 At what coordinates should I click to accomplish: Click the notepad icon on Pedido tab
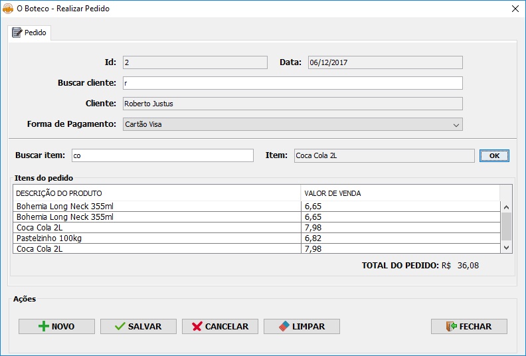[x=17, y=33]
